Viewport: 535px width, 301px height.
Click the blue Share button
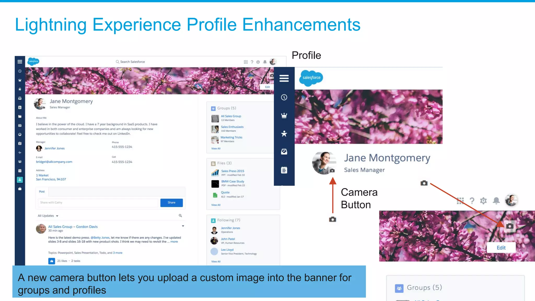171,202
